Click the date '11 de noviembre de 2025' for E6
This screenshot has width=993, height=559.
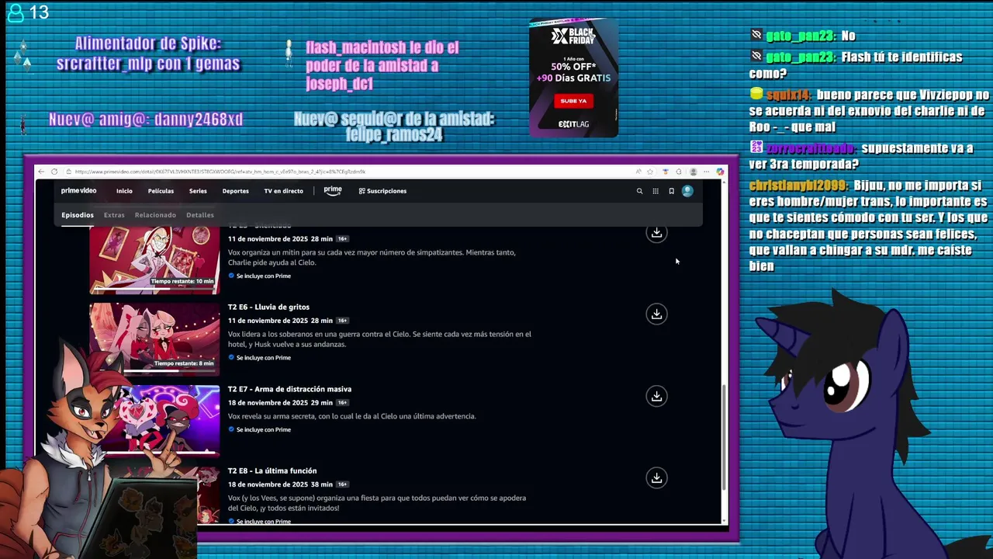(x=268, y=321)
